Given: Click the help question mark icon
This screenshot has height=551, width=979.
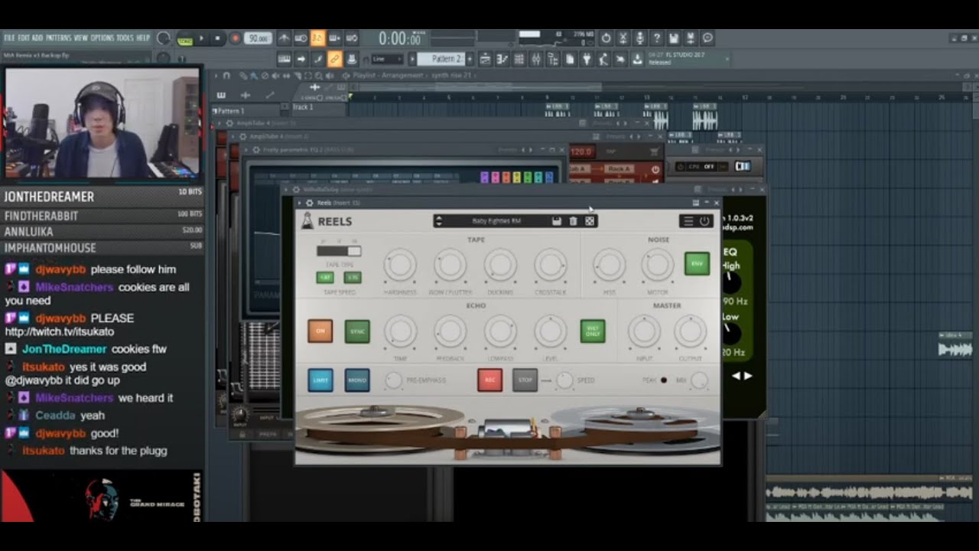Looking at the screenshot, I should point(657,38).
